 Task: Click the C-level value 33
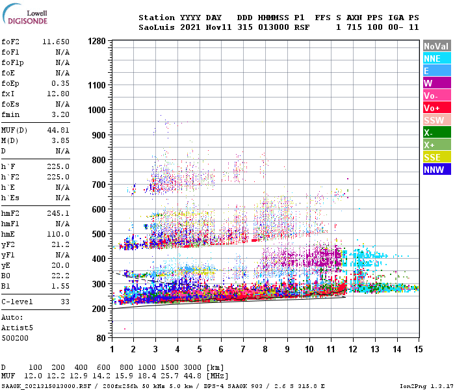[x=65, y=302]
